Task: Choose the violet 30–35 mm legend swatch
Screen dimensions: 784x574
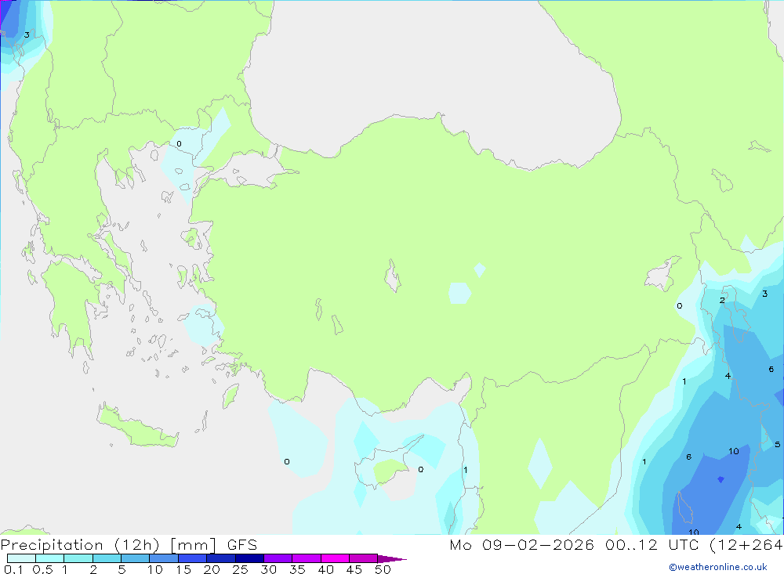Action: [x=278, y=558]
